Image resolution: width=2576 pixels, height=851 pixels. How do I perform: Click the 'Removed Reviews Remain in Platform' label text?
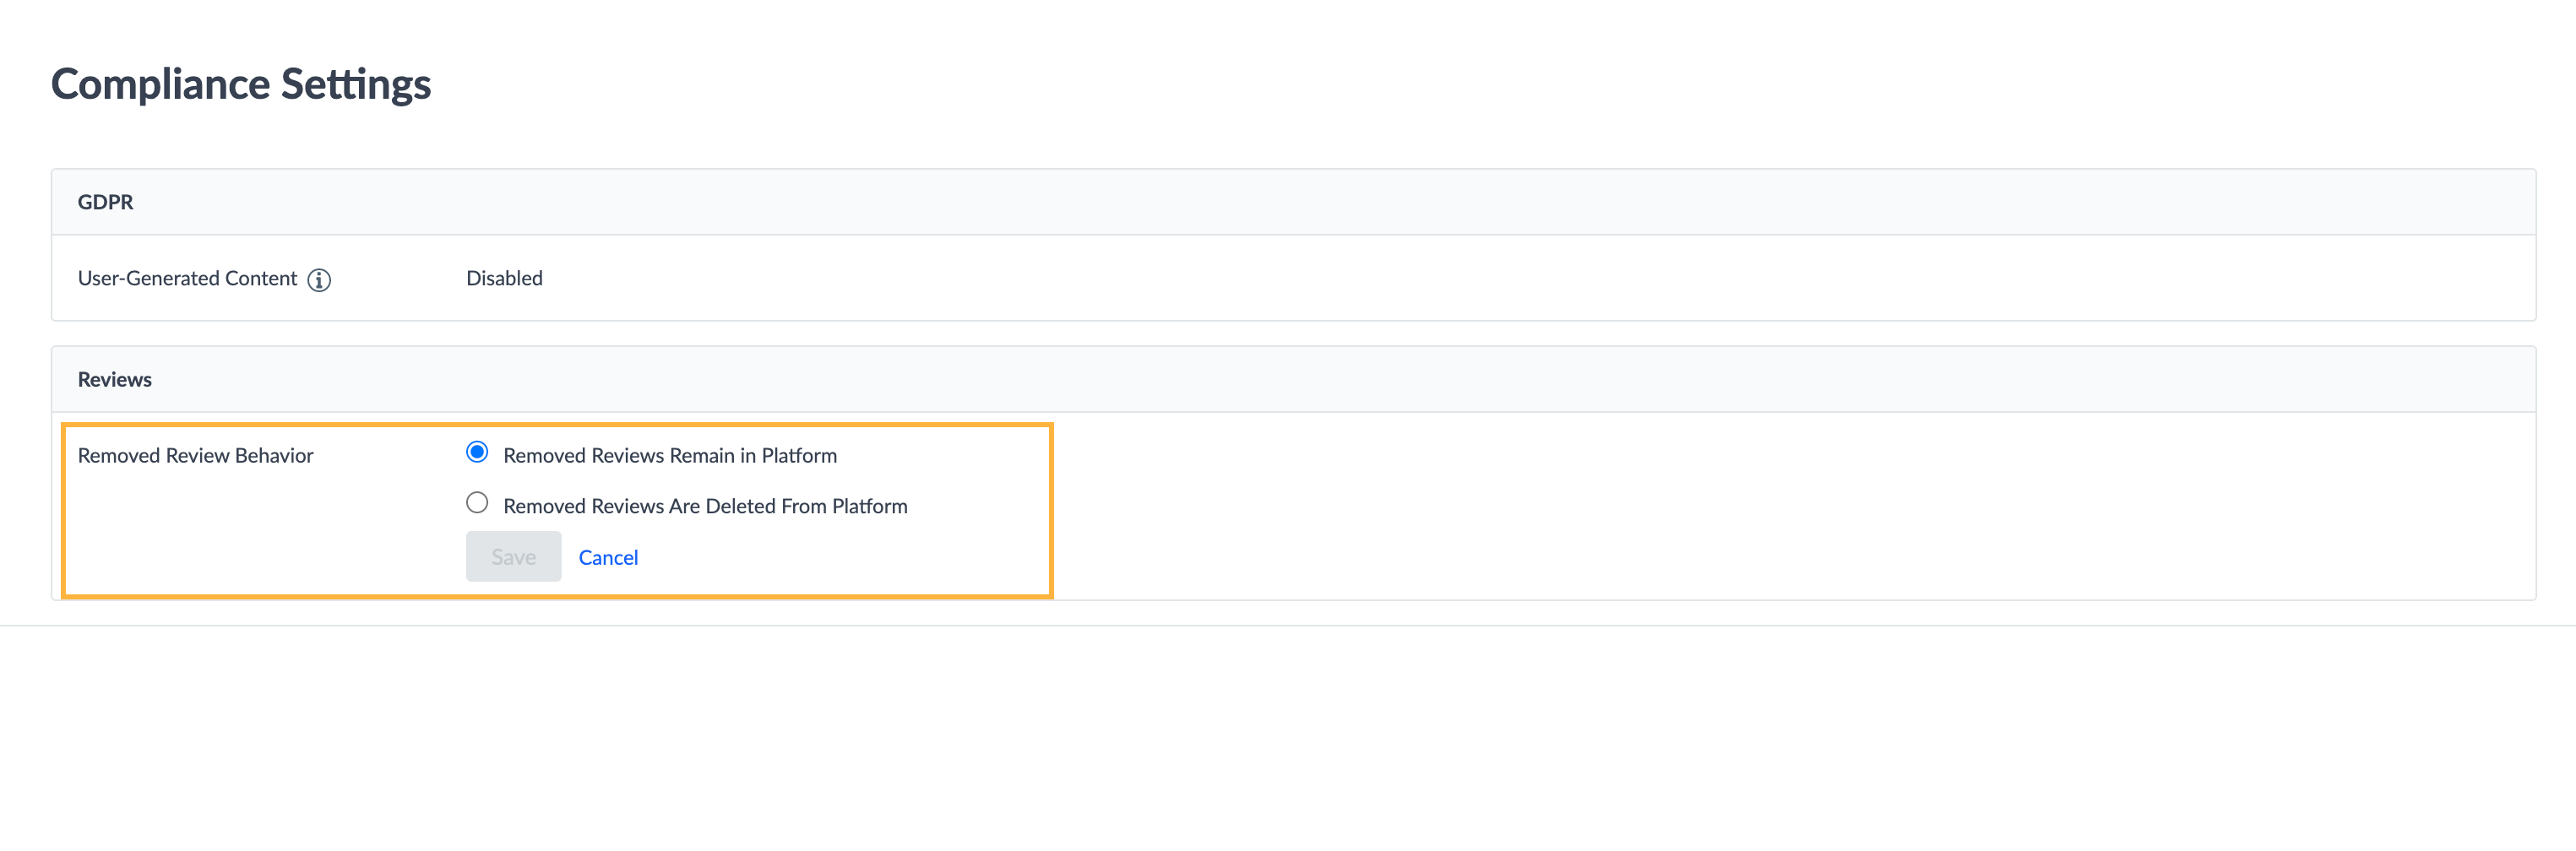point(670,455)
